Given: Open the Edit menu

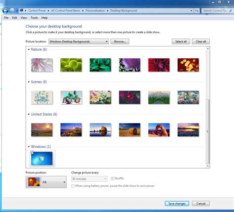Looking at the screenshot, I should [14, 18].
